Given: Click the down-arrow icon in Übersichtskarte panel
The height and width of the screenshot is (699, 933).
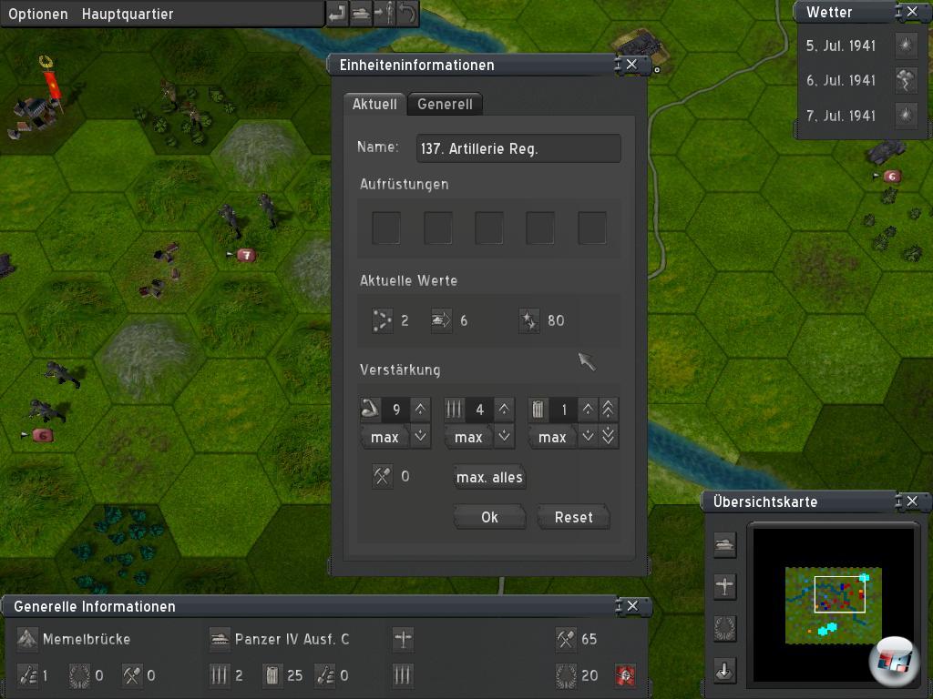Looking at the screenshot, I should pyautogui.click(x=724, y=671).
